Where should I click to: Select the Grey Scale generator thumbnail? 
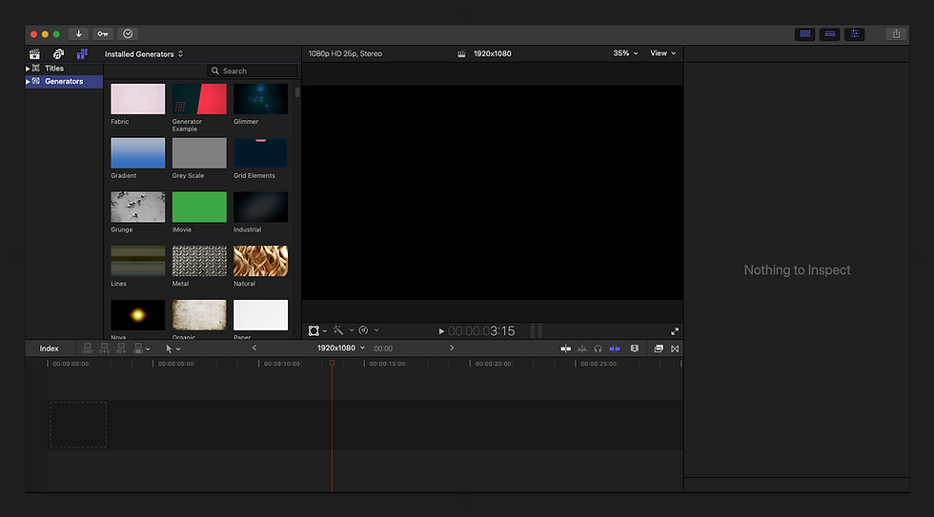pyautogui.click(x=199, y=153)
